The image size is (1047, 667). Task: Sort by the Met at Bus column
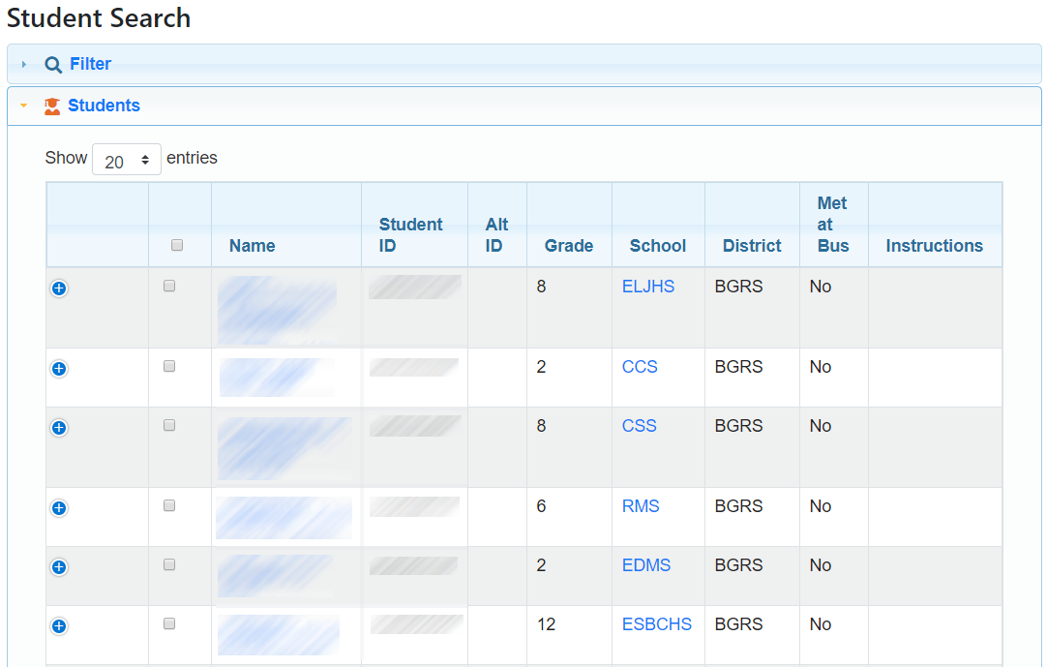pyautogui.click(x=832, y=225)
